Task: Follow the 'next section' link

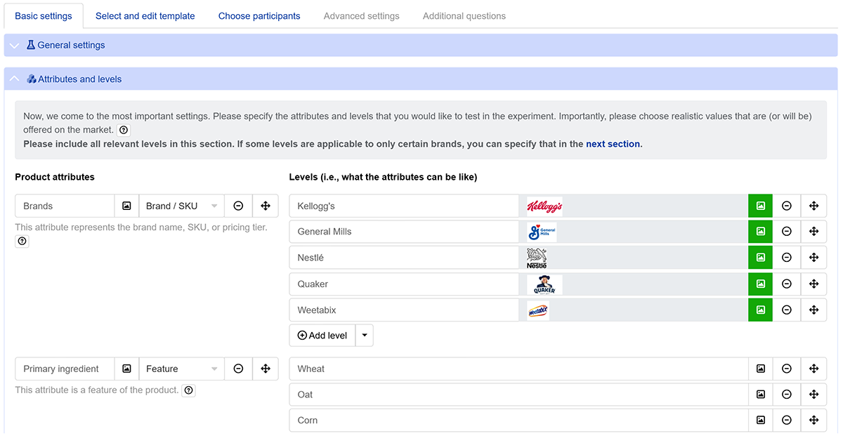Action: pos(613,144)
